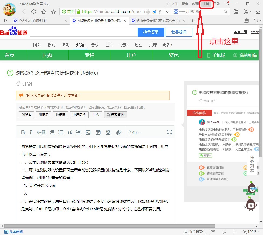The height and width of the screenshot is (235, 263).
Task: Close the 浏览器怎么用键盘快捷键 tab
Action: coord(125,21)
